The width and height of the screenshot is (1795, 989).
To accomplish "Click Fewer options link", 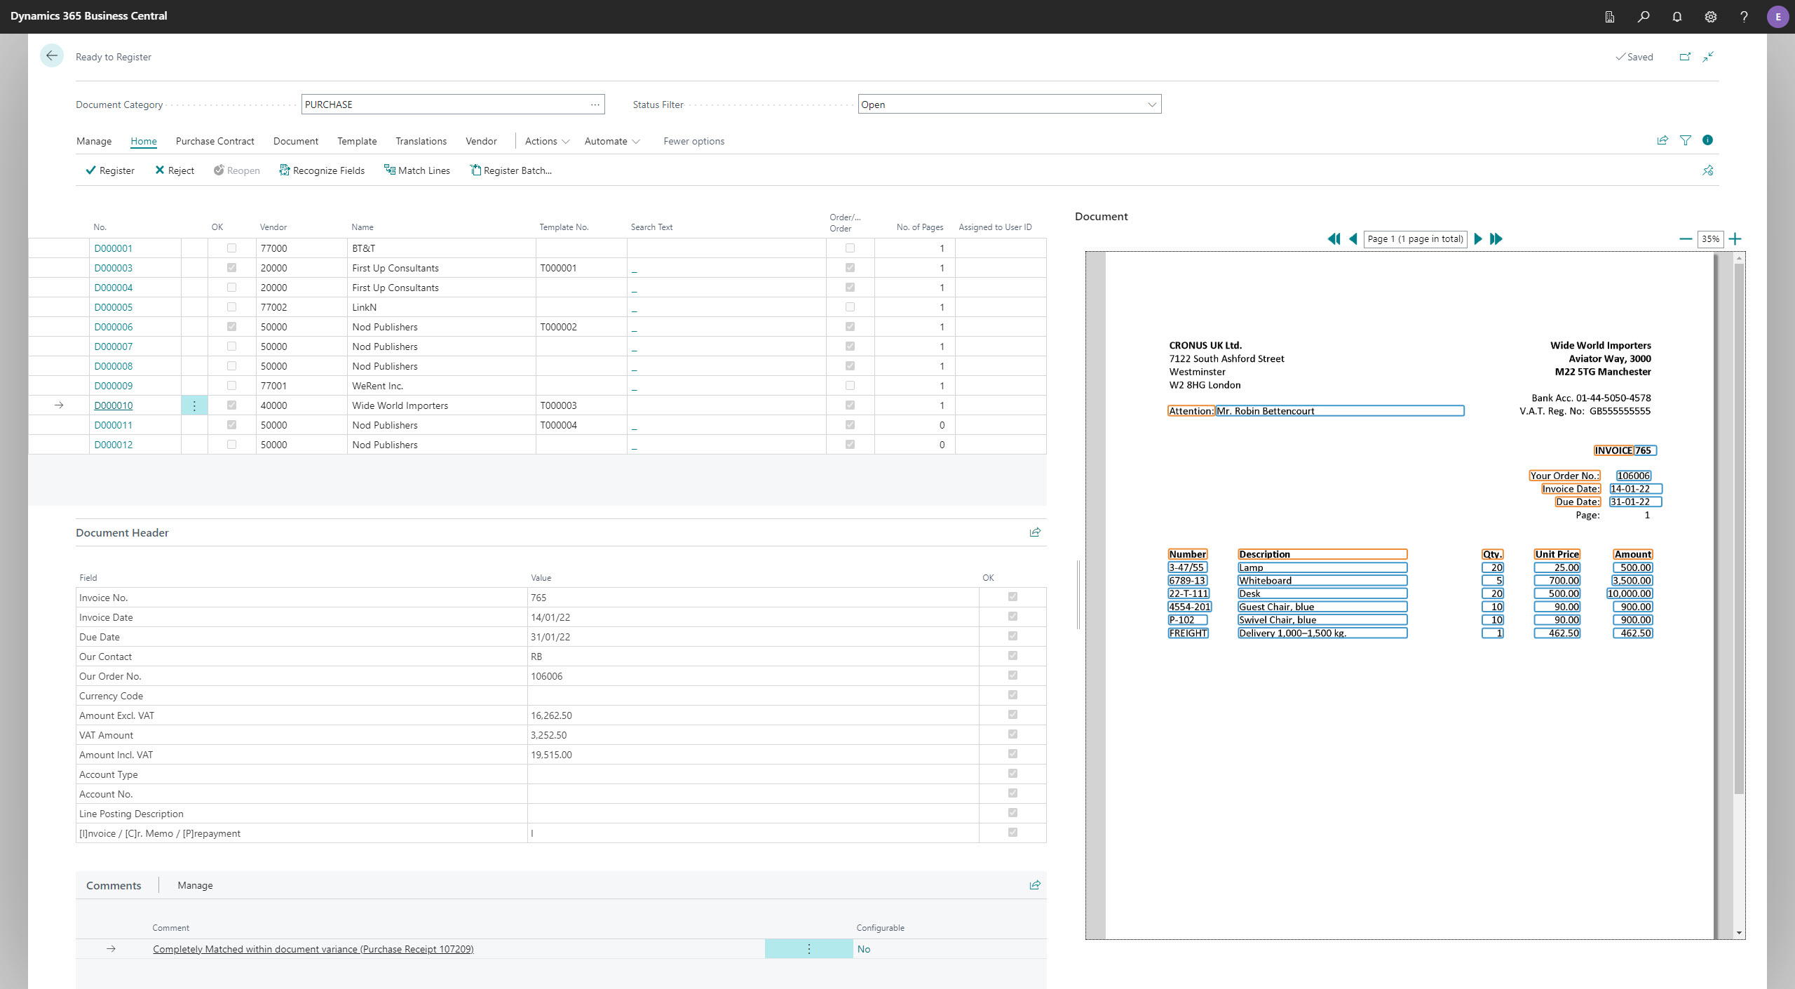I will tap(693, 141).
